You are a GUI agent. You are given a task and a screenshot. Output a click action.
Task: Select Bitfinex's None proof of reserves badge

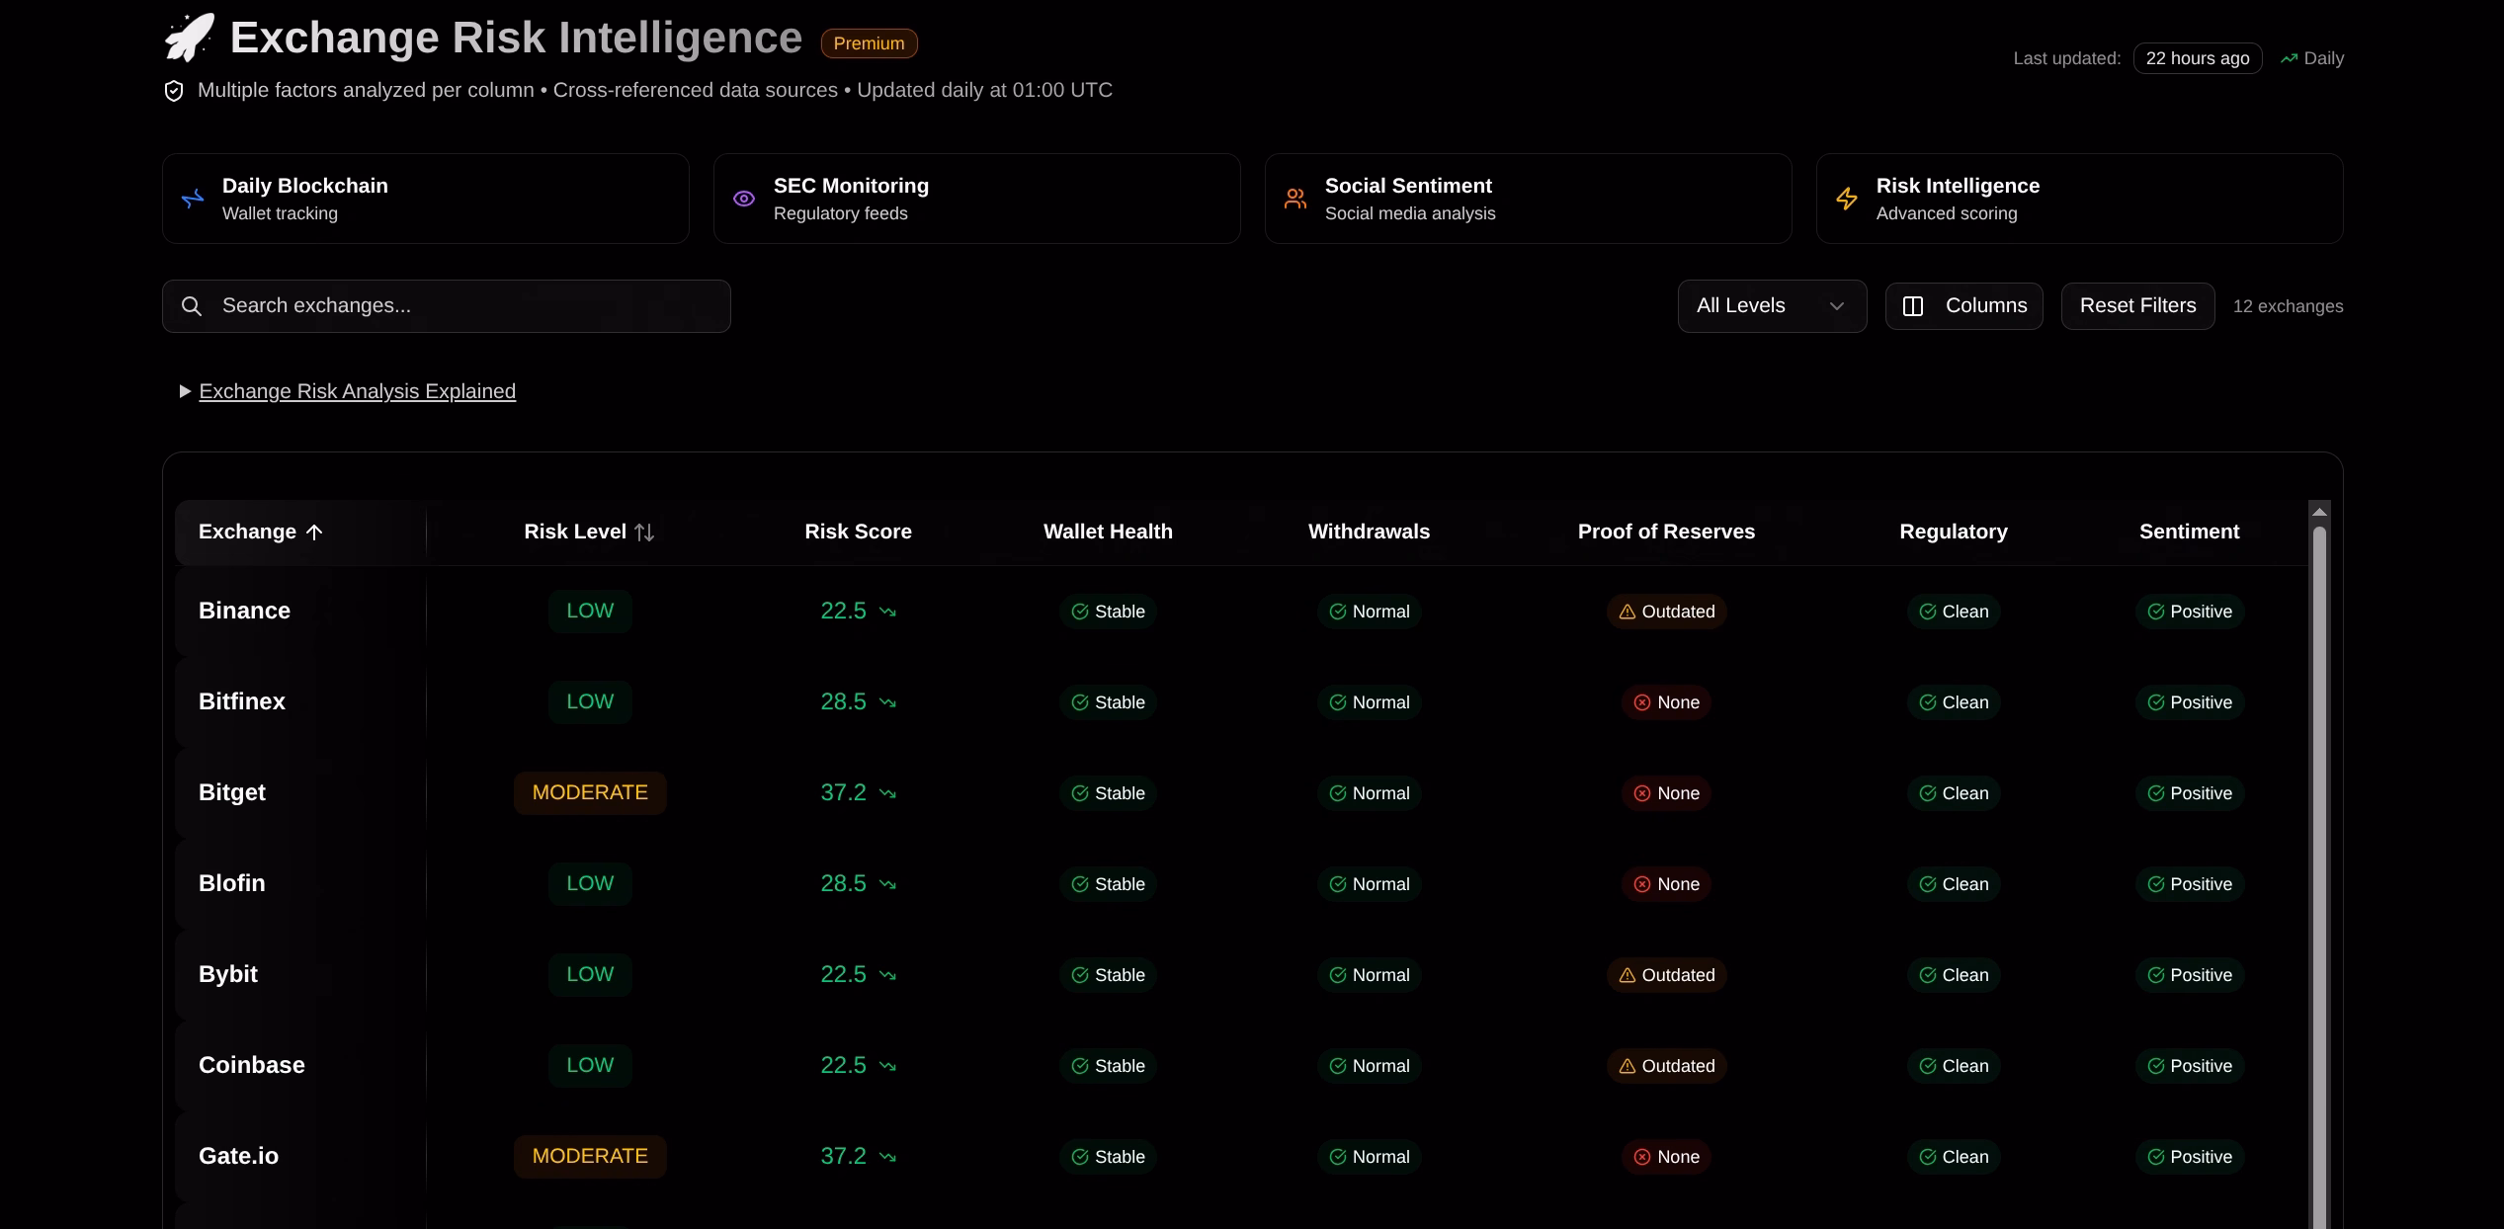1666,701
